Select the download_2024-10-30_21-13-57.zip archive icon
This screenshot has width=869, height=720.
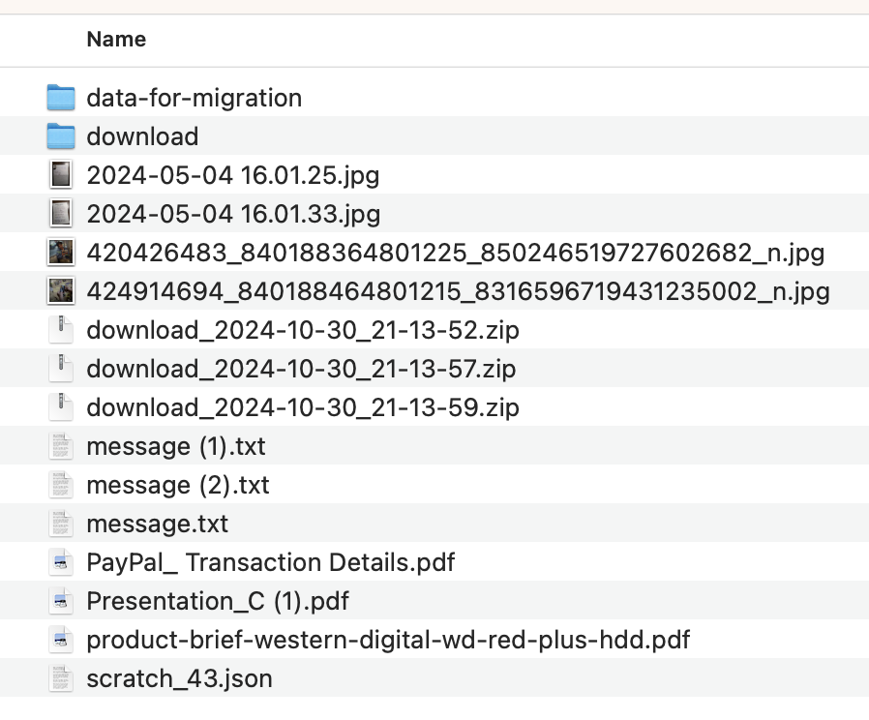click(61, 369)
